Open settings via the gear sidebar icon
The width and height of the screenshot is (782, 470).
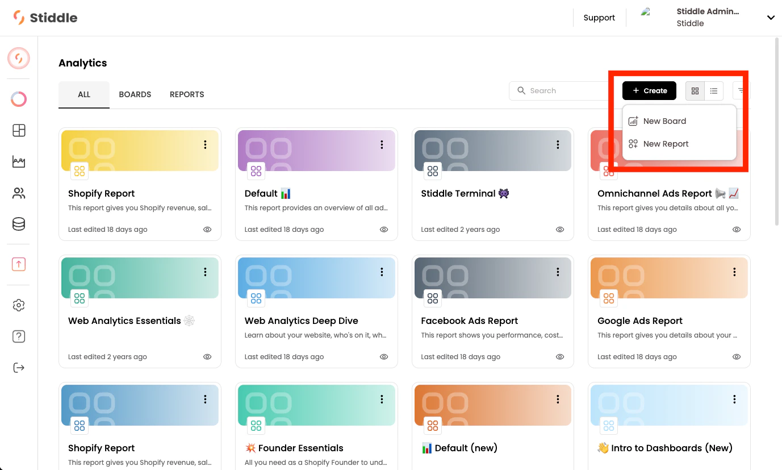(x=19, y=305)
